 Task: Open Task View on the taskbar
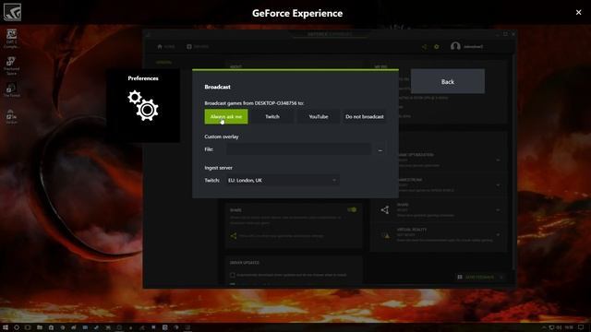click(28, 327)
